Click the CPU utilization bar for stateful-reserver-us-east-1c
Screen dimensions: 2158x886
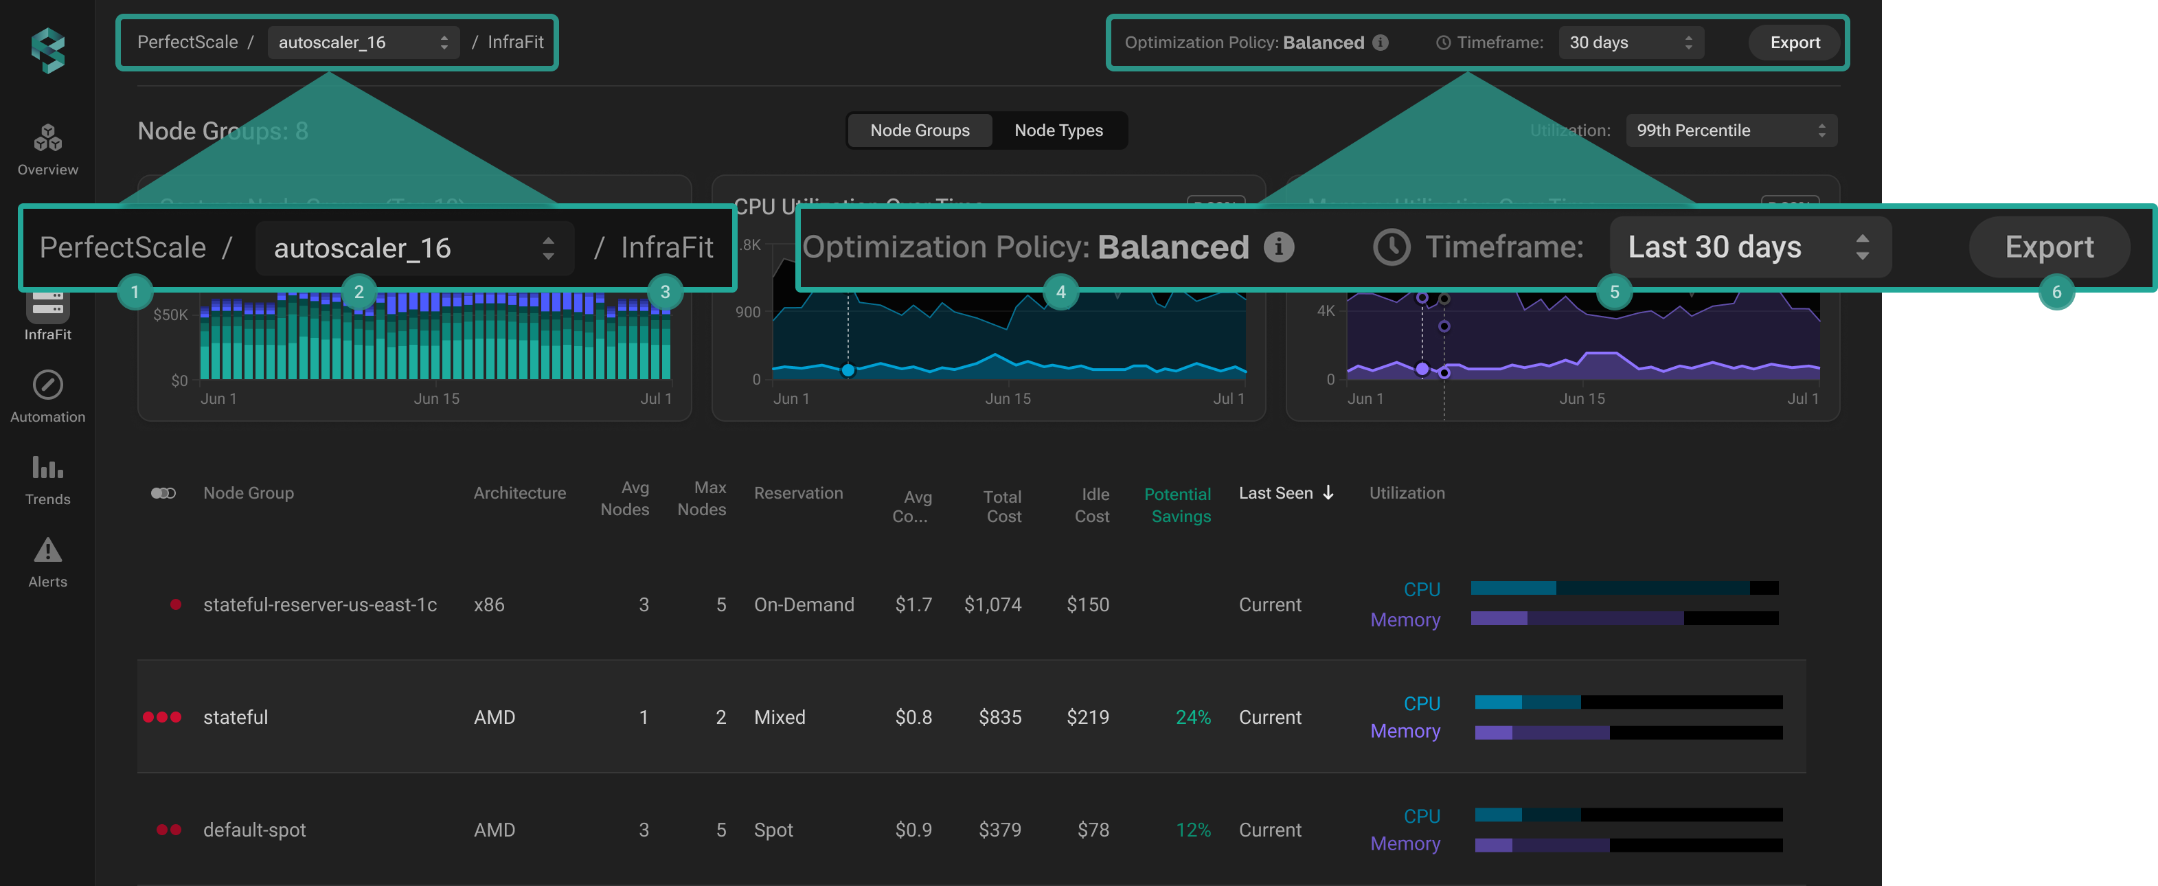1624,588
